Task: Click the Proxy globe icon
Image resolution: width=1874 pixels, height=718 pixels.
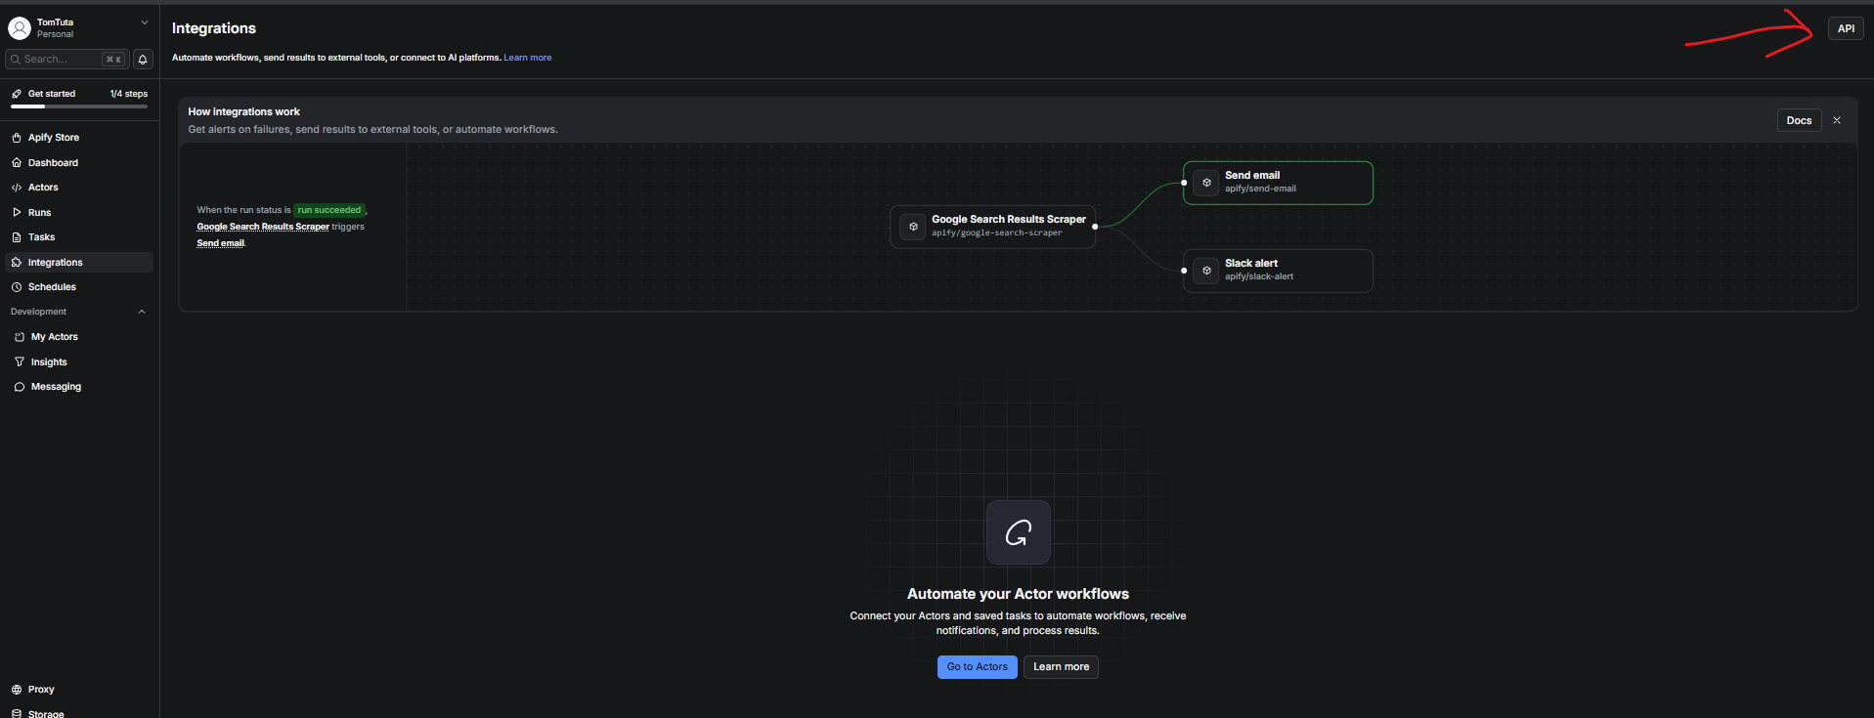Action: [x=17, y=690]
